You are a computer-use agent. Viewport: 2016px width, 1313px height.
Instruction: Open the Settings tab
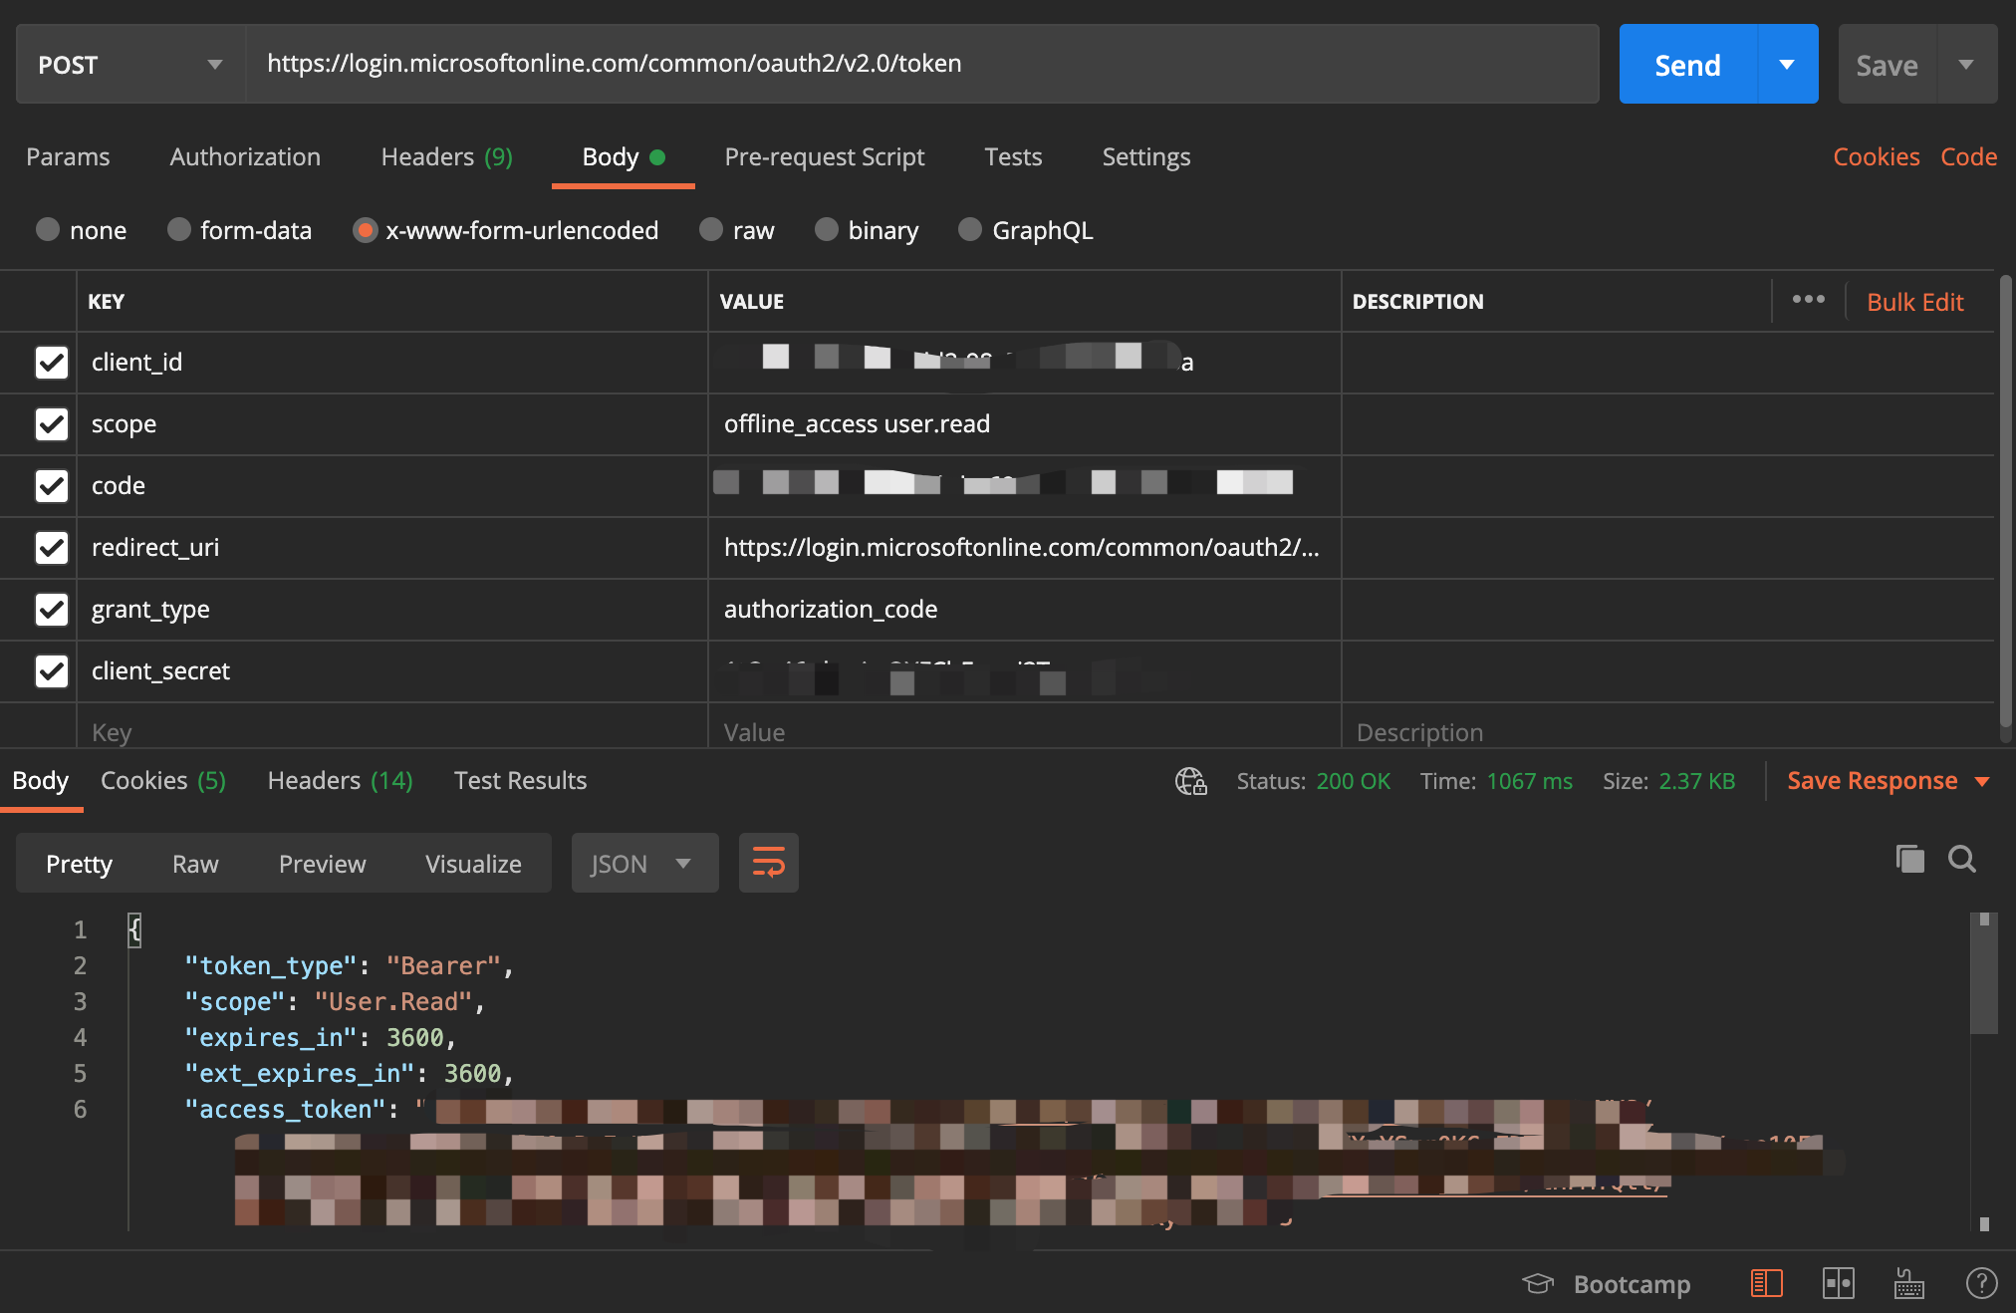point(1146,156)
